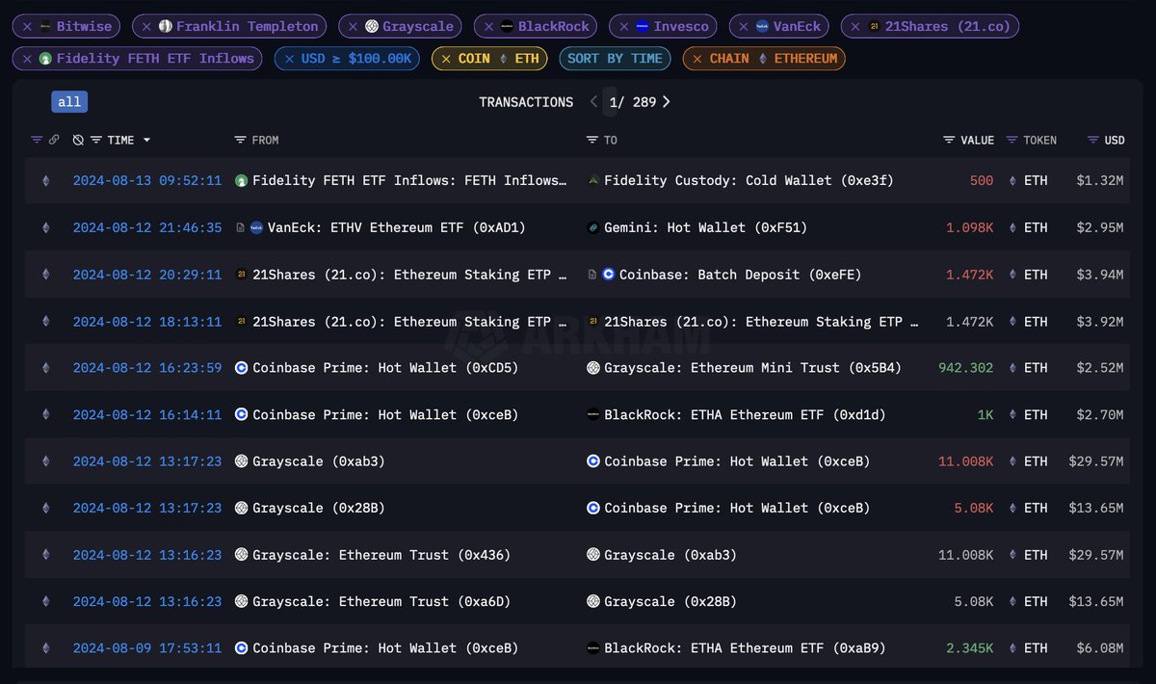Click the crossed-circle icon beside TIME header
The height and width of the screenshot is (684, 1156).
(78, 141)
